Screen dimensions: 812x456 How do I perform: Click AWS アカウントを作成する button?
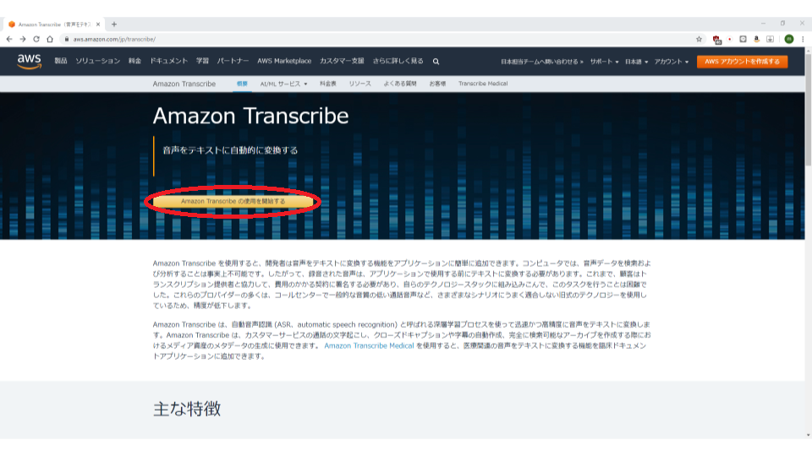click(x=742, y=62)
